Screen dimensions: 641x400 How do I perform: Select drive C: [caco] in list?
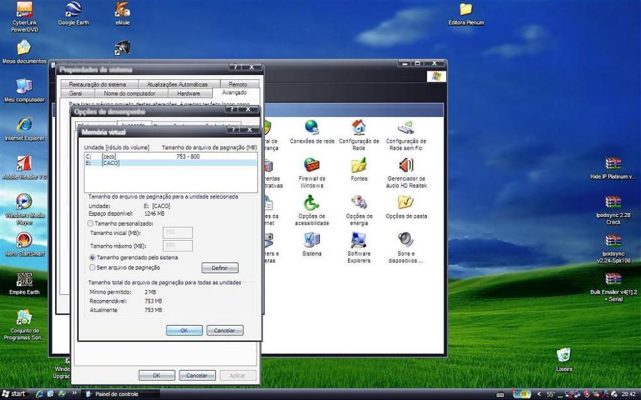128,157
